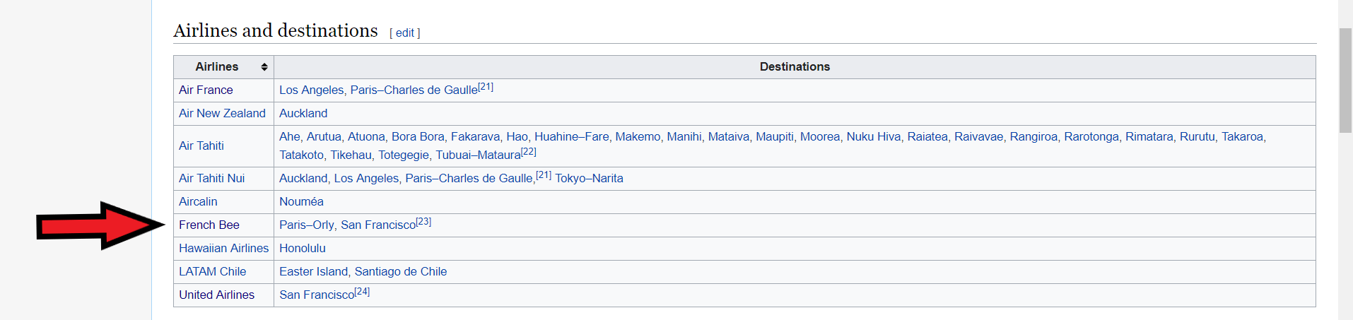
Task: Open reference [21] in the Air Tahiti Nui row
Action: (544, 175)
